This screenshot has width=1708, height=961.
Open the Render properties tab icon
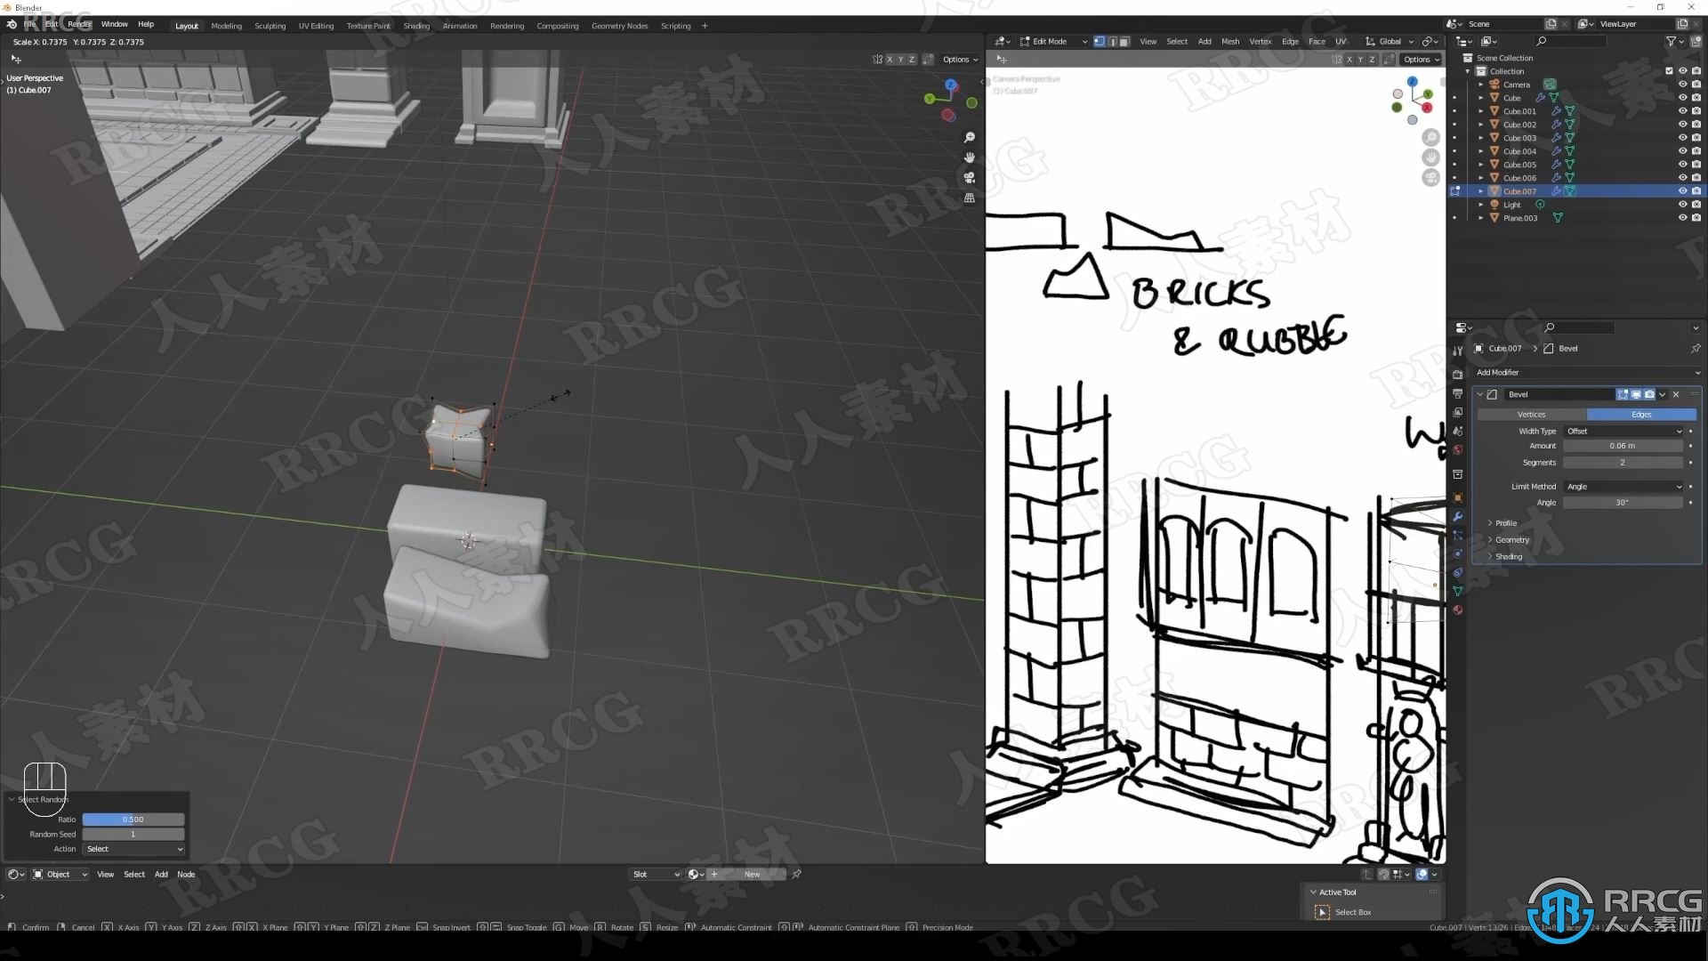click(x=1457, y=374)
